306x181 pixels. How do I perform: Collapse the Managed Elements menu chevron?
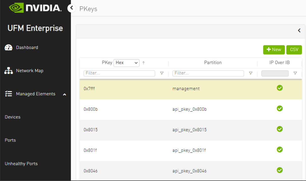(64, 94)
